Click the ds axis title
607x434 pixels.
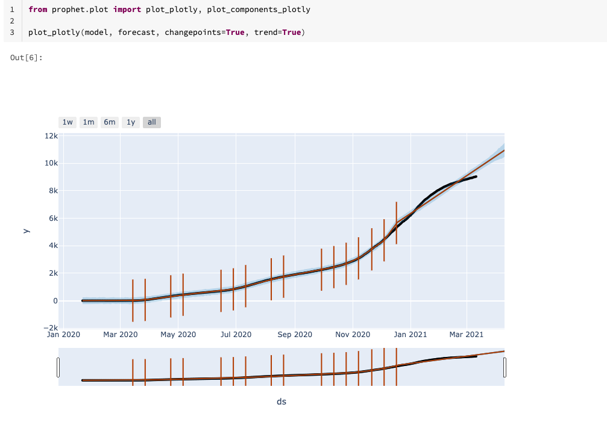coord(281,401)
